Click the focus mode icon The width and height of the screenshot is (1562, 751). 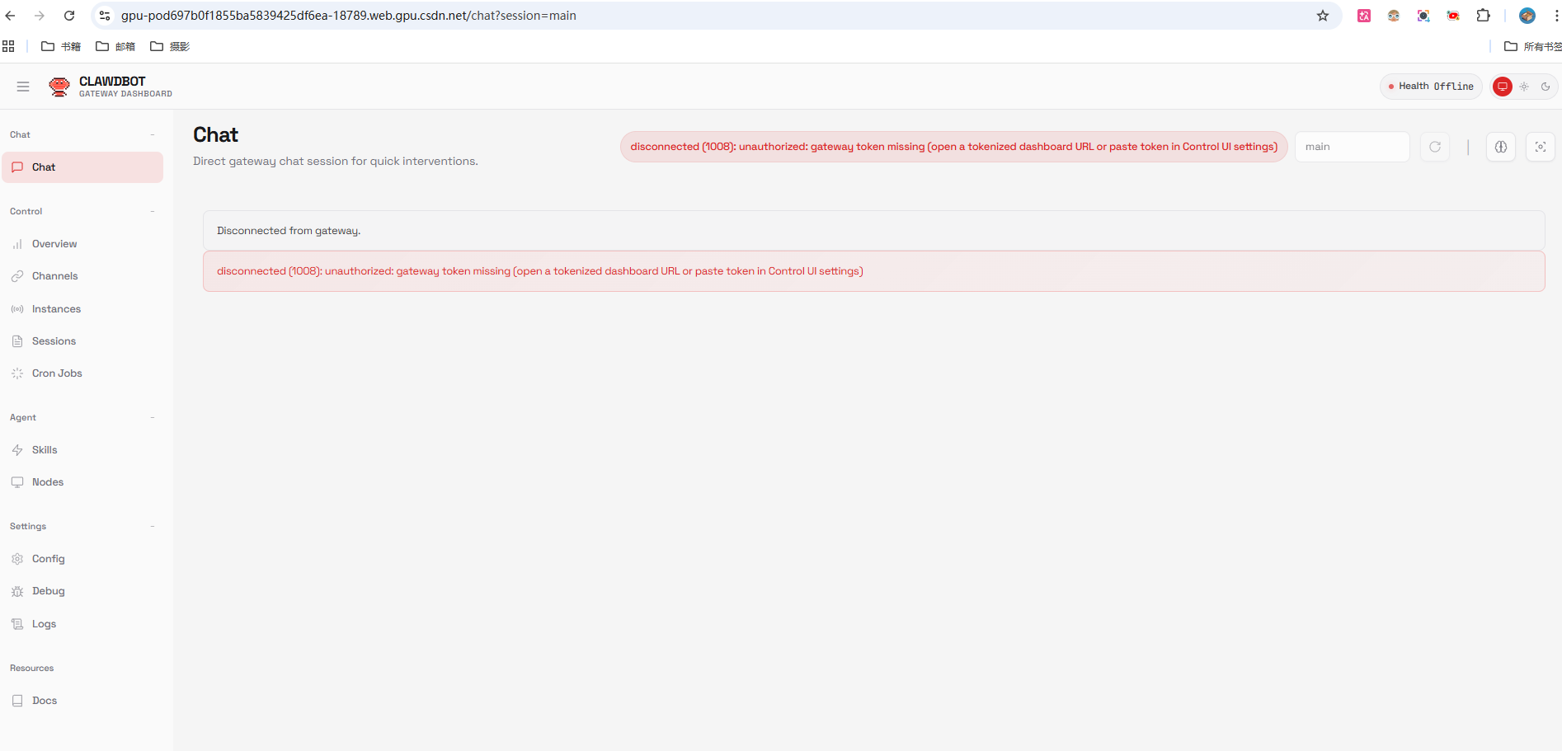pos(1540,147)
